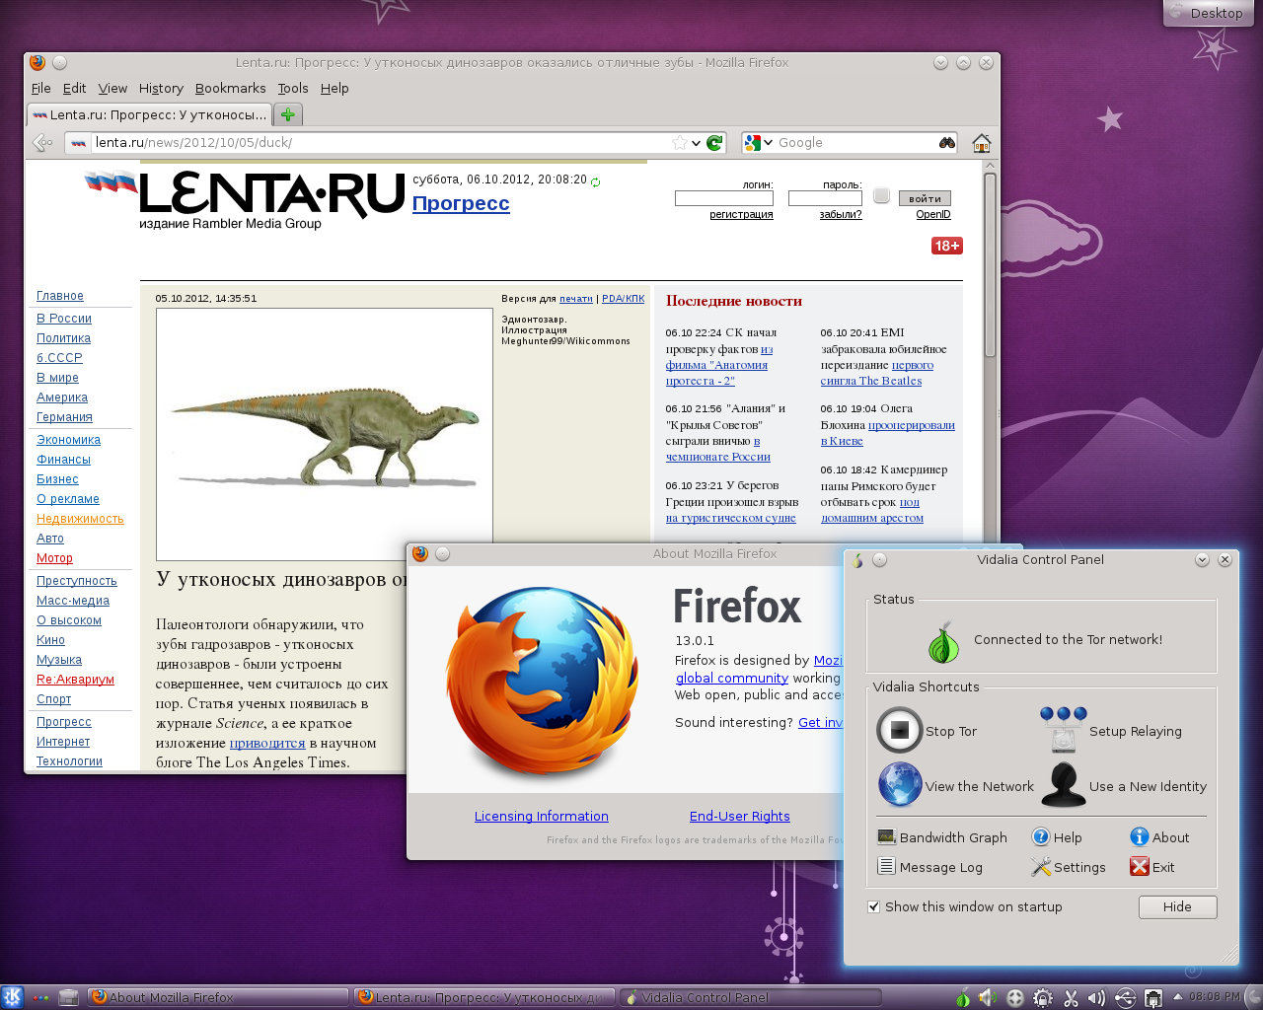Viewport: 1263px width, 1010px height.
Task: Click the scissors clipboard tray icon
Action: 1071,997
